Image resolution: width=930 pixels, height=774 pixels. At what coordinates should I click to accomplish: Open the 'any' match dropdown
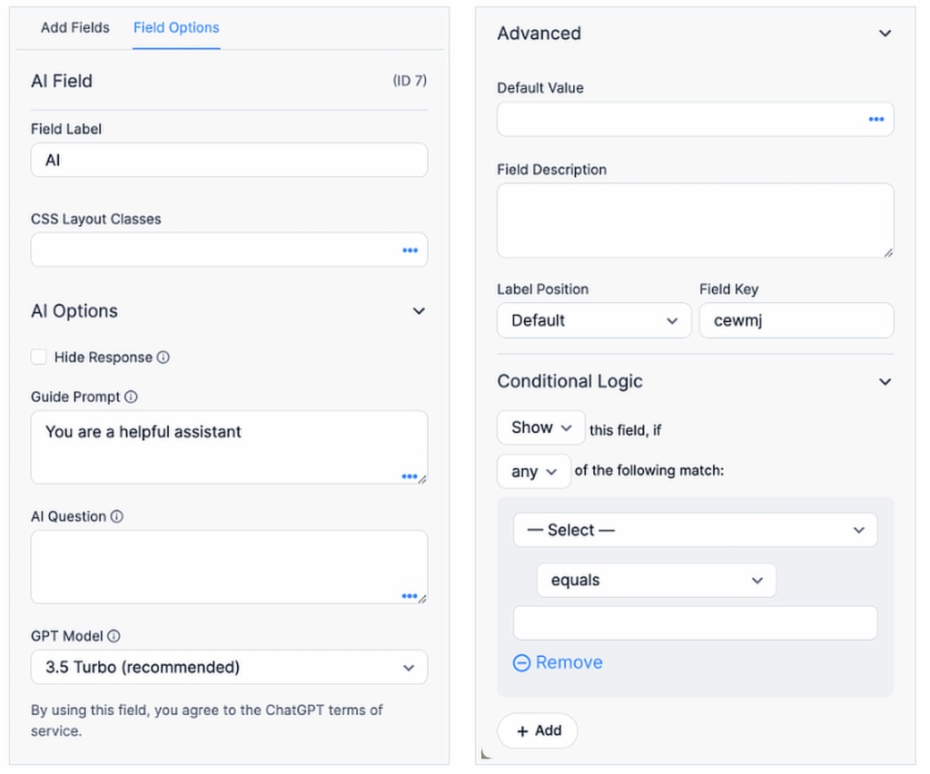coord(533,471)
